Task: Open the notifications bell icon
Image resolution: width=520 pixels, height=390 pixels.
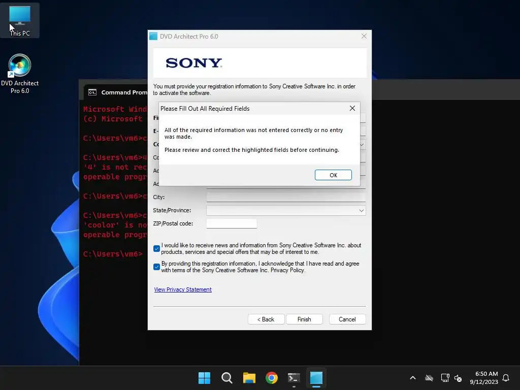Action: pos(506,378)
